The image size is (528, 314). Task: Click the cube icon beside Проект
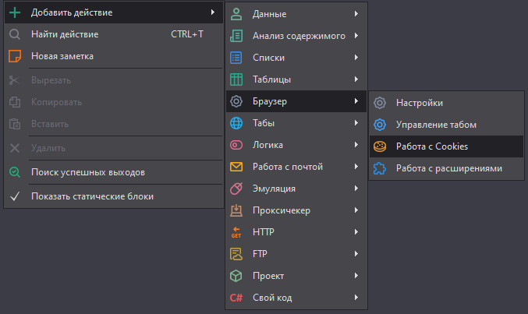coord(236,276)
